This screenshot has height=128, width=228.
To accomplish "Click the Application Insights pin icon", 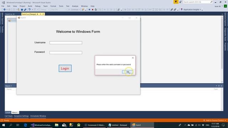I will click(x=181, y=10).
